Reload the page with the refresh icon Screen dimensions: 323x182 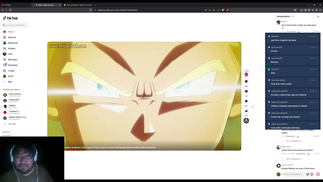10,10
